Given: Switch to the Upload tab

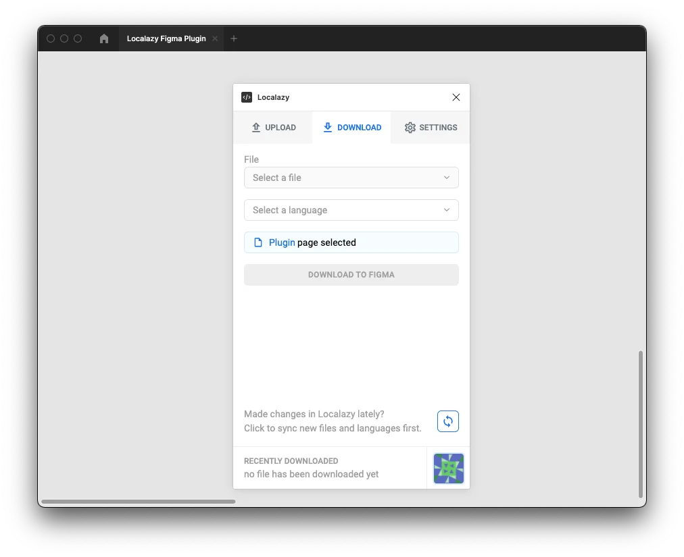Looking at the screenshot, I should click(274, 128).
